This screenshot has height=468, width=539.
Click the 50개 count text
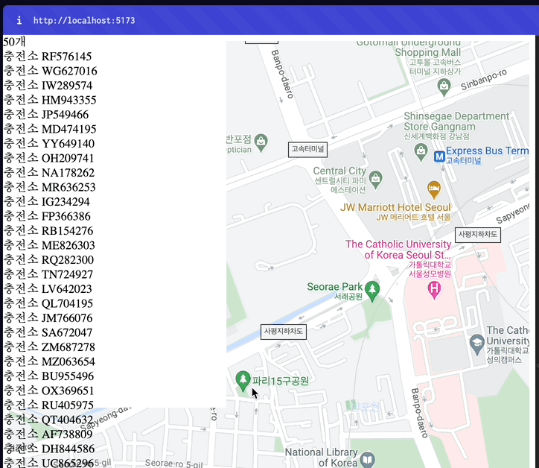(x=14, y=42)
